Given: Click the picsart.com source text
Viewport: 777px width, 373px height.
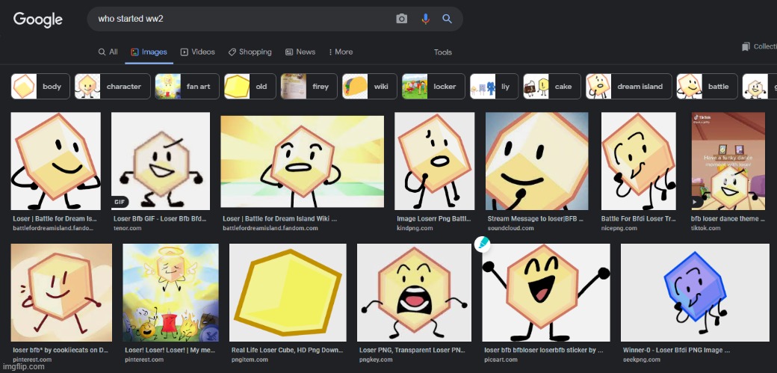Looking at the screenshot, I should coord(501,360).
